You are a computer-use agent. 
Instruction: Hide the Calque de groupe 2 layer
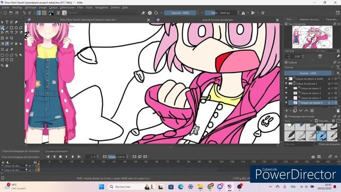point(286,83)
